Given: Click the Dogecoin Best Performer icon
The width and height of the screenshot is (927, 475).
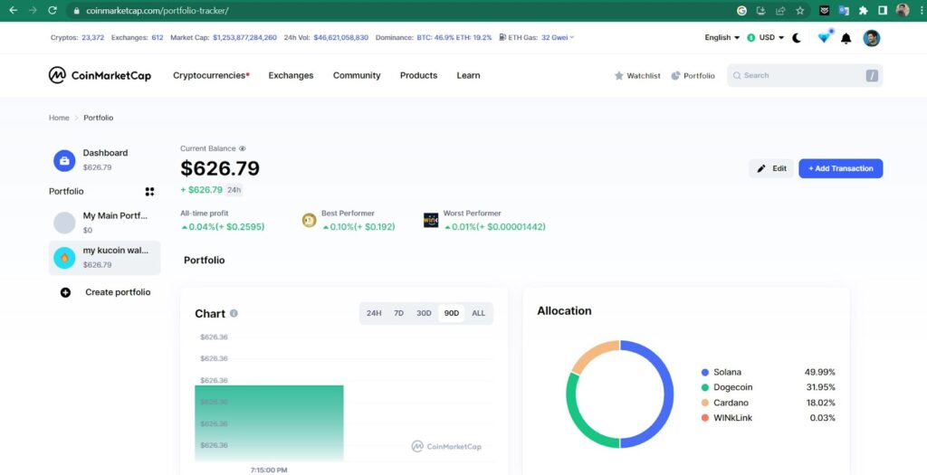Looking at the screenshot, I should [x=310, y=221].
